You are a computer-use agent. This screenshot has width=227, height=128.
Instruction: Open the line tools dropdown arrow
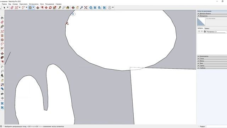[20, 7]
